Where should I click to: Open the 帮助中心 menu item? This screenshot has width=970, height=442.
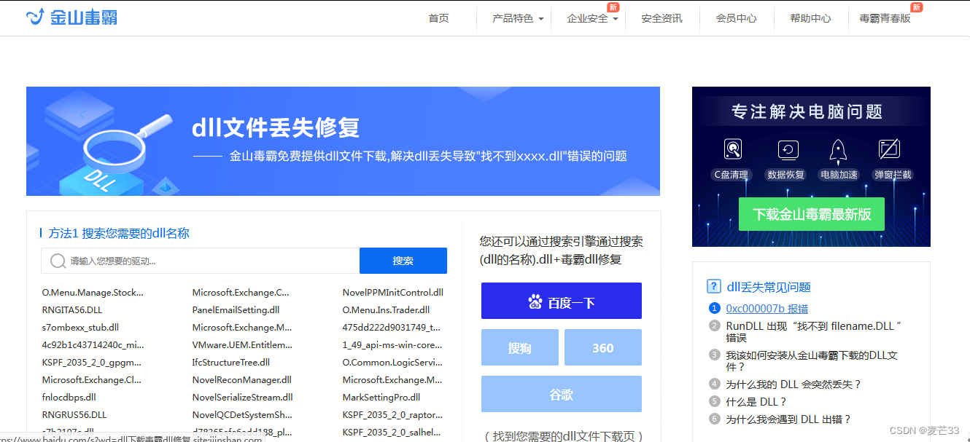(x=810, y=18)
